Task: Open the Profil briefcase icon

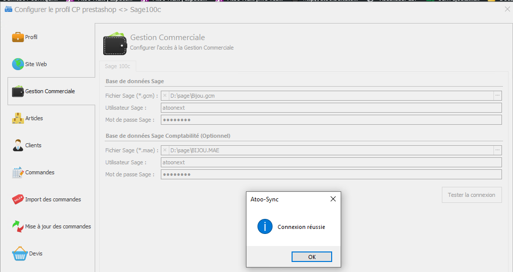Action: click(x=18, y=37)
